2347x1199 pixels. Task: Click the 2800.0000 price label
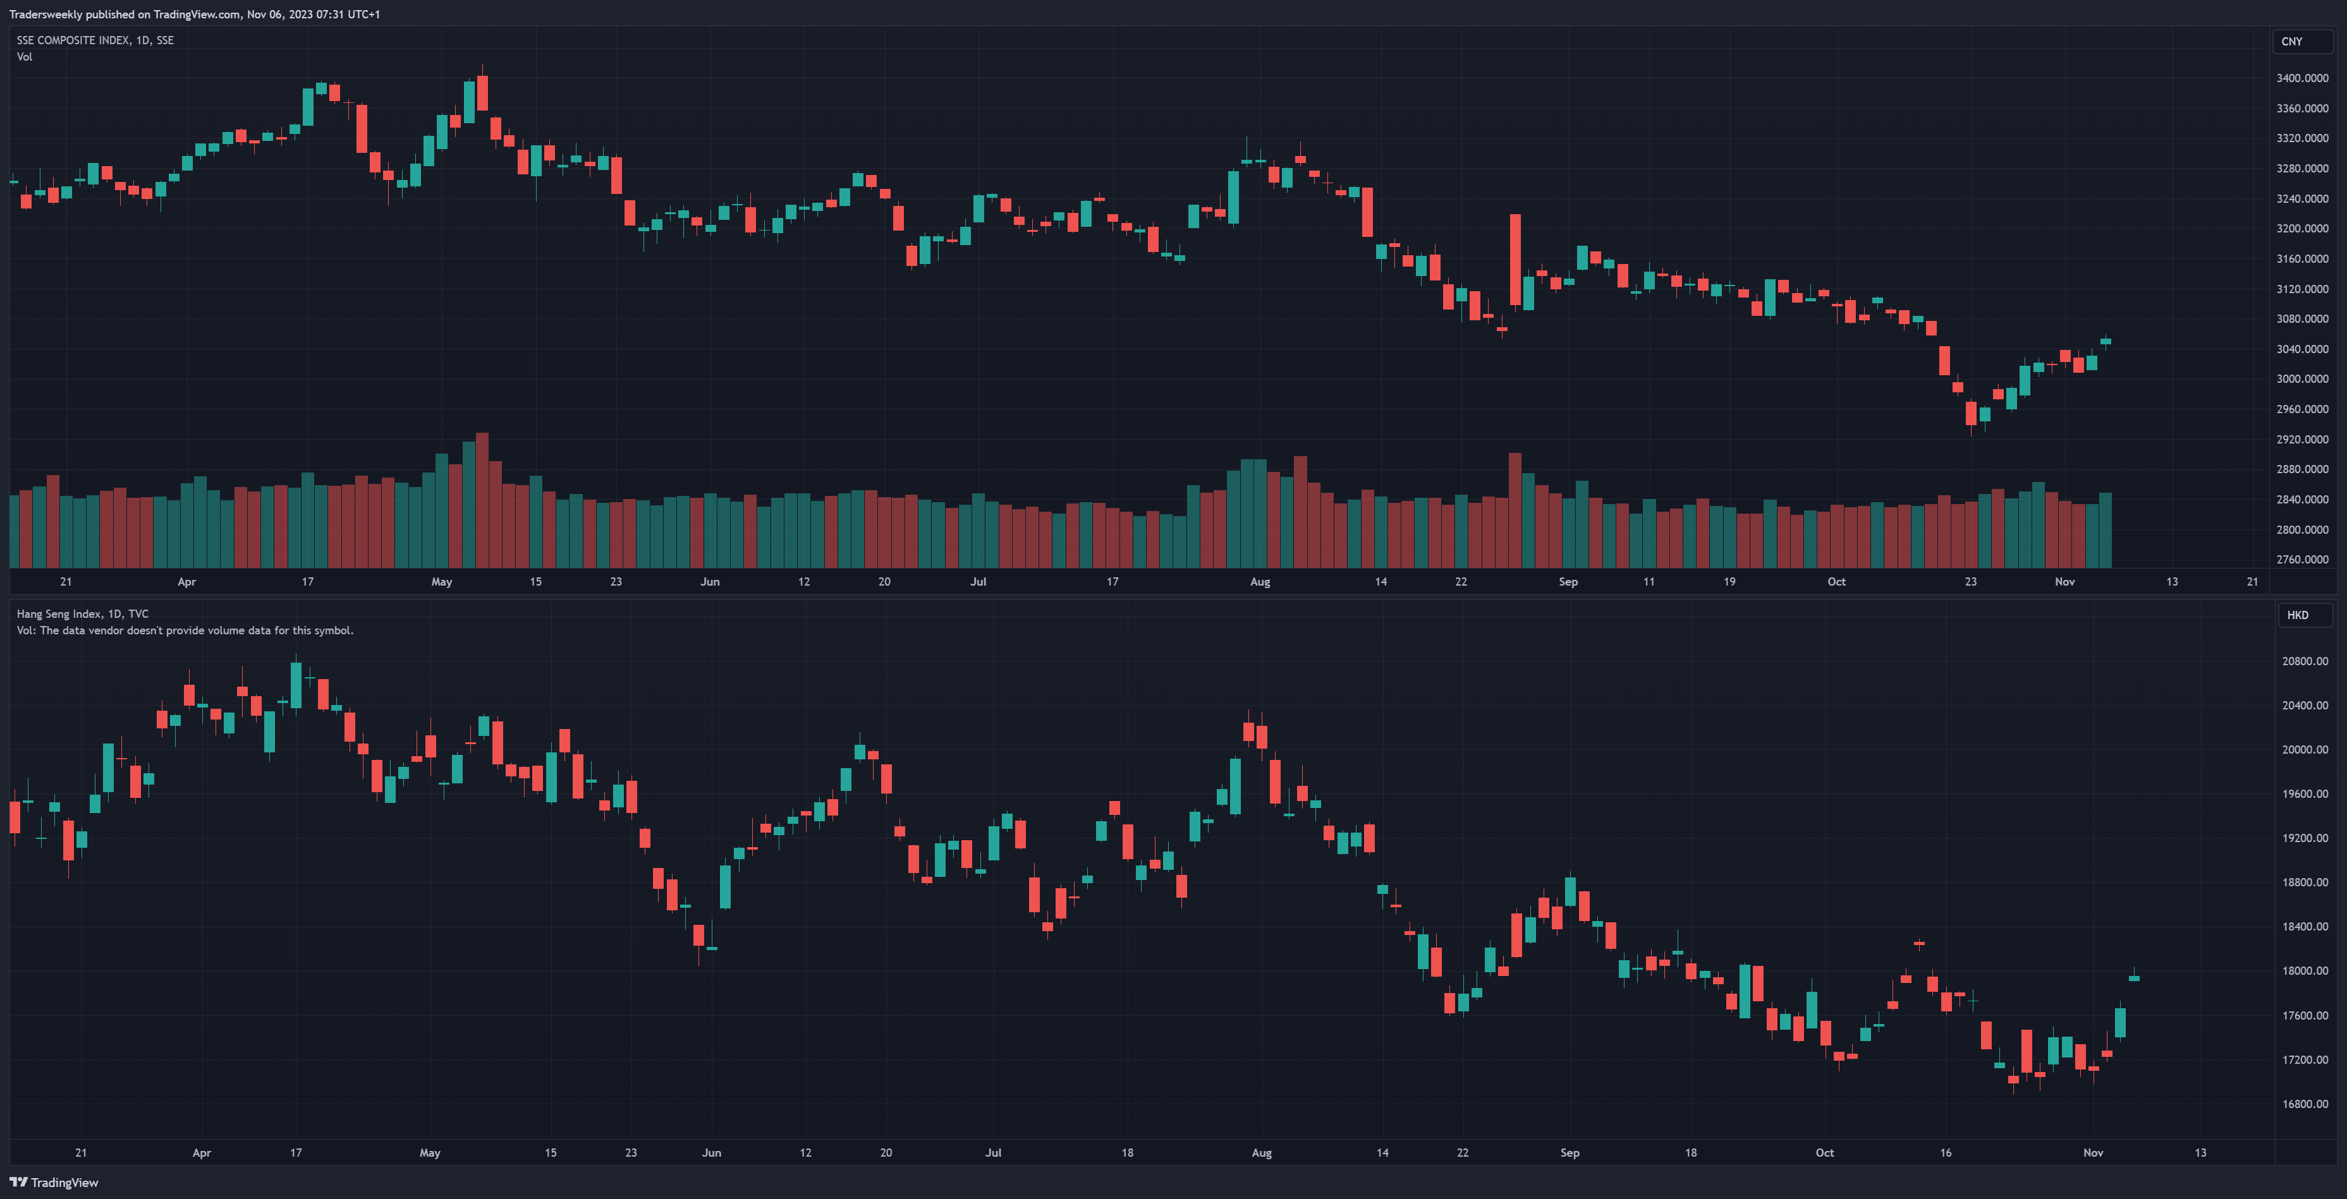[2302, 529]
